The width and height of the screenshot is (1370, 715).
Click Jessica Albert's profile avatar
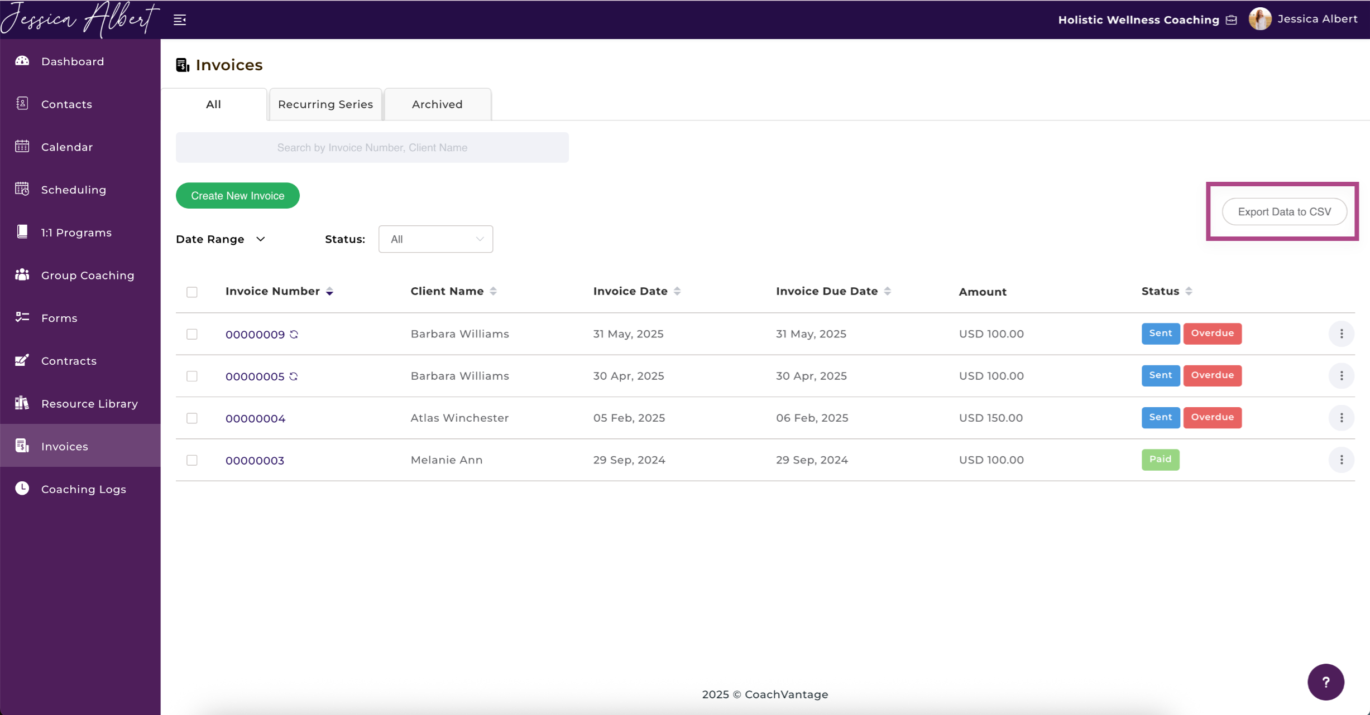[1260, 19]
